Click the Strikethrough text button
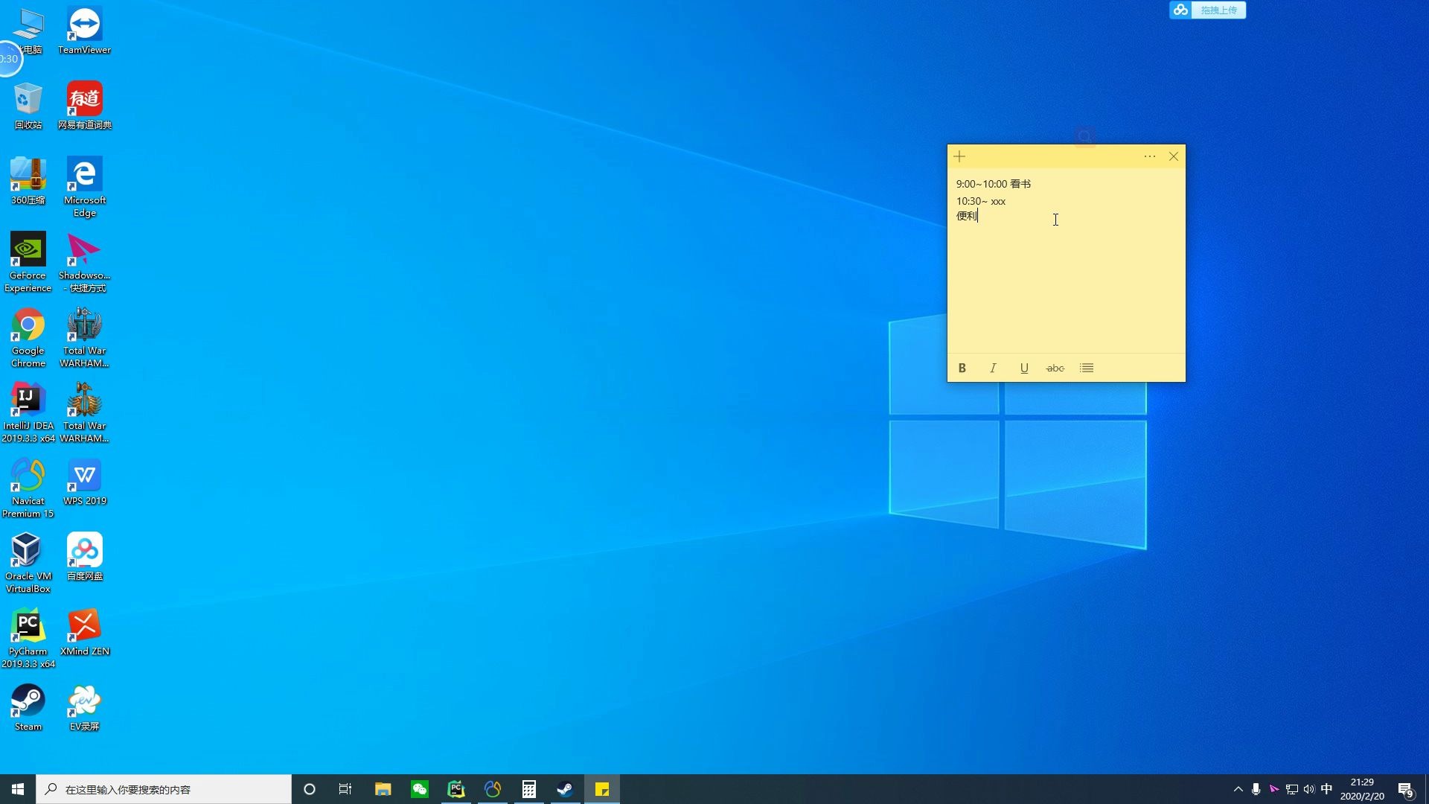Screen dimensions: 1429x804 click(1055, 367)
